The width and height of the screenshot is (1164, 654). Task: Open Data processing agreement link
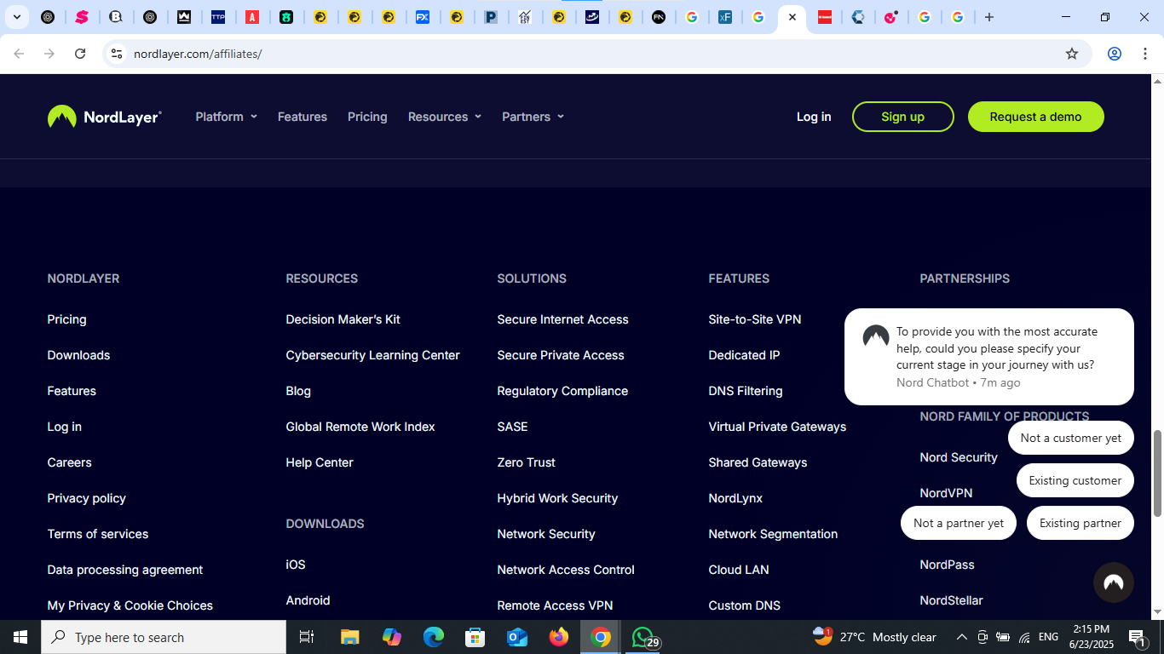[125, 570]
